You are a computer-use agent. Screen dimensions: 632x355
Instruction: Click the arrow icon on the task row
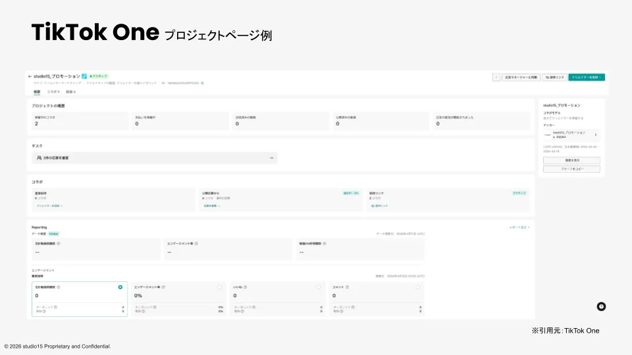pos(271,158)
